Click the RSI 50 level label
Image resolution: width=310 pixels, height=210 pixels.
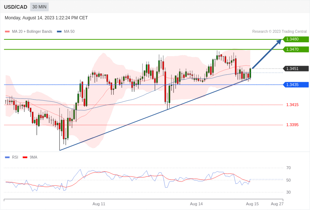pos(288,180)
